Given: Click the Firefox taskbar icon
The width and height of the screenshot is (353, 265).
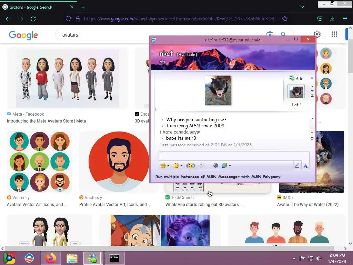Looking at the screenshot, I should click(51, 258).
